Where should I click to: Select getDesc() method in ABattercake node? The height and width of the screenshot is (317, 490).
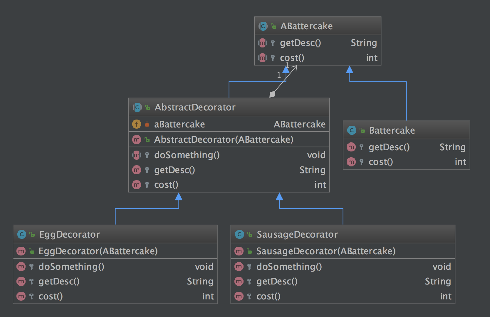click(x=300, y=43)
